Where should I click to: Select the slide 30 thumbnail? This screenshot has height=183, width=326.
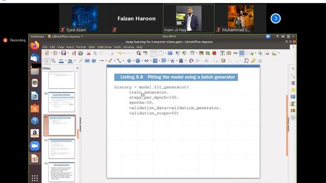tap(62, 102)
